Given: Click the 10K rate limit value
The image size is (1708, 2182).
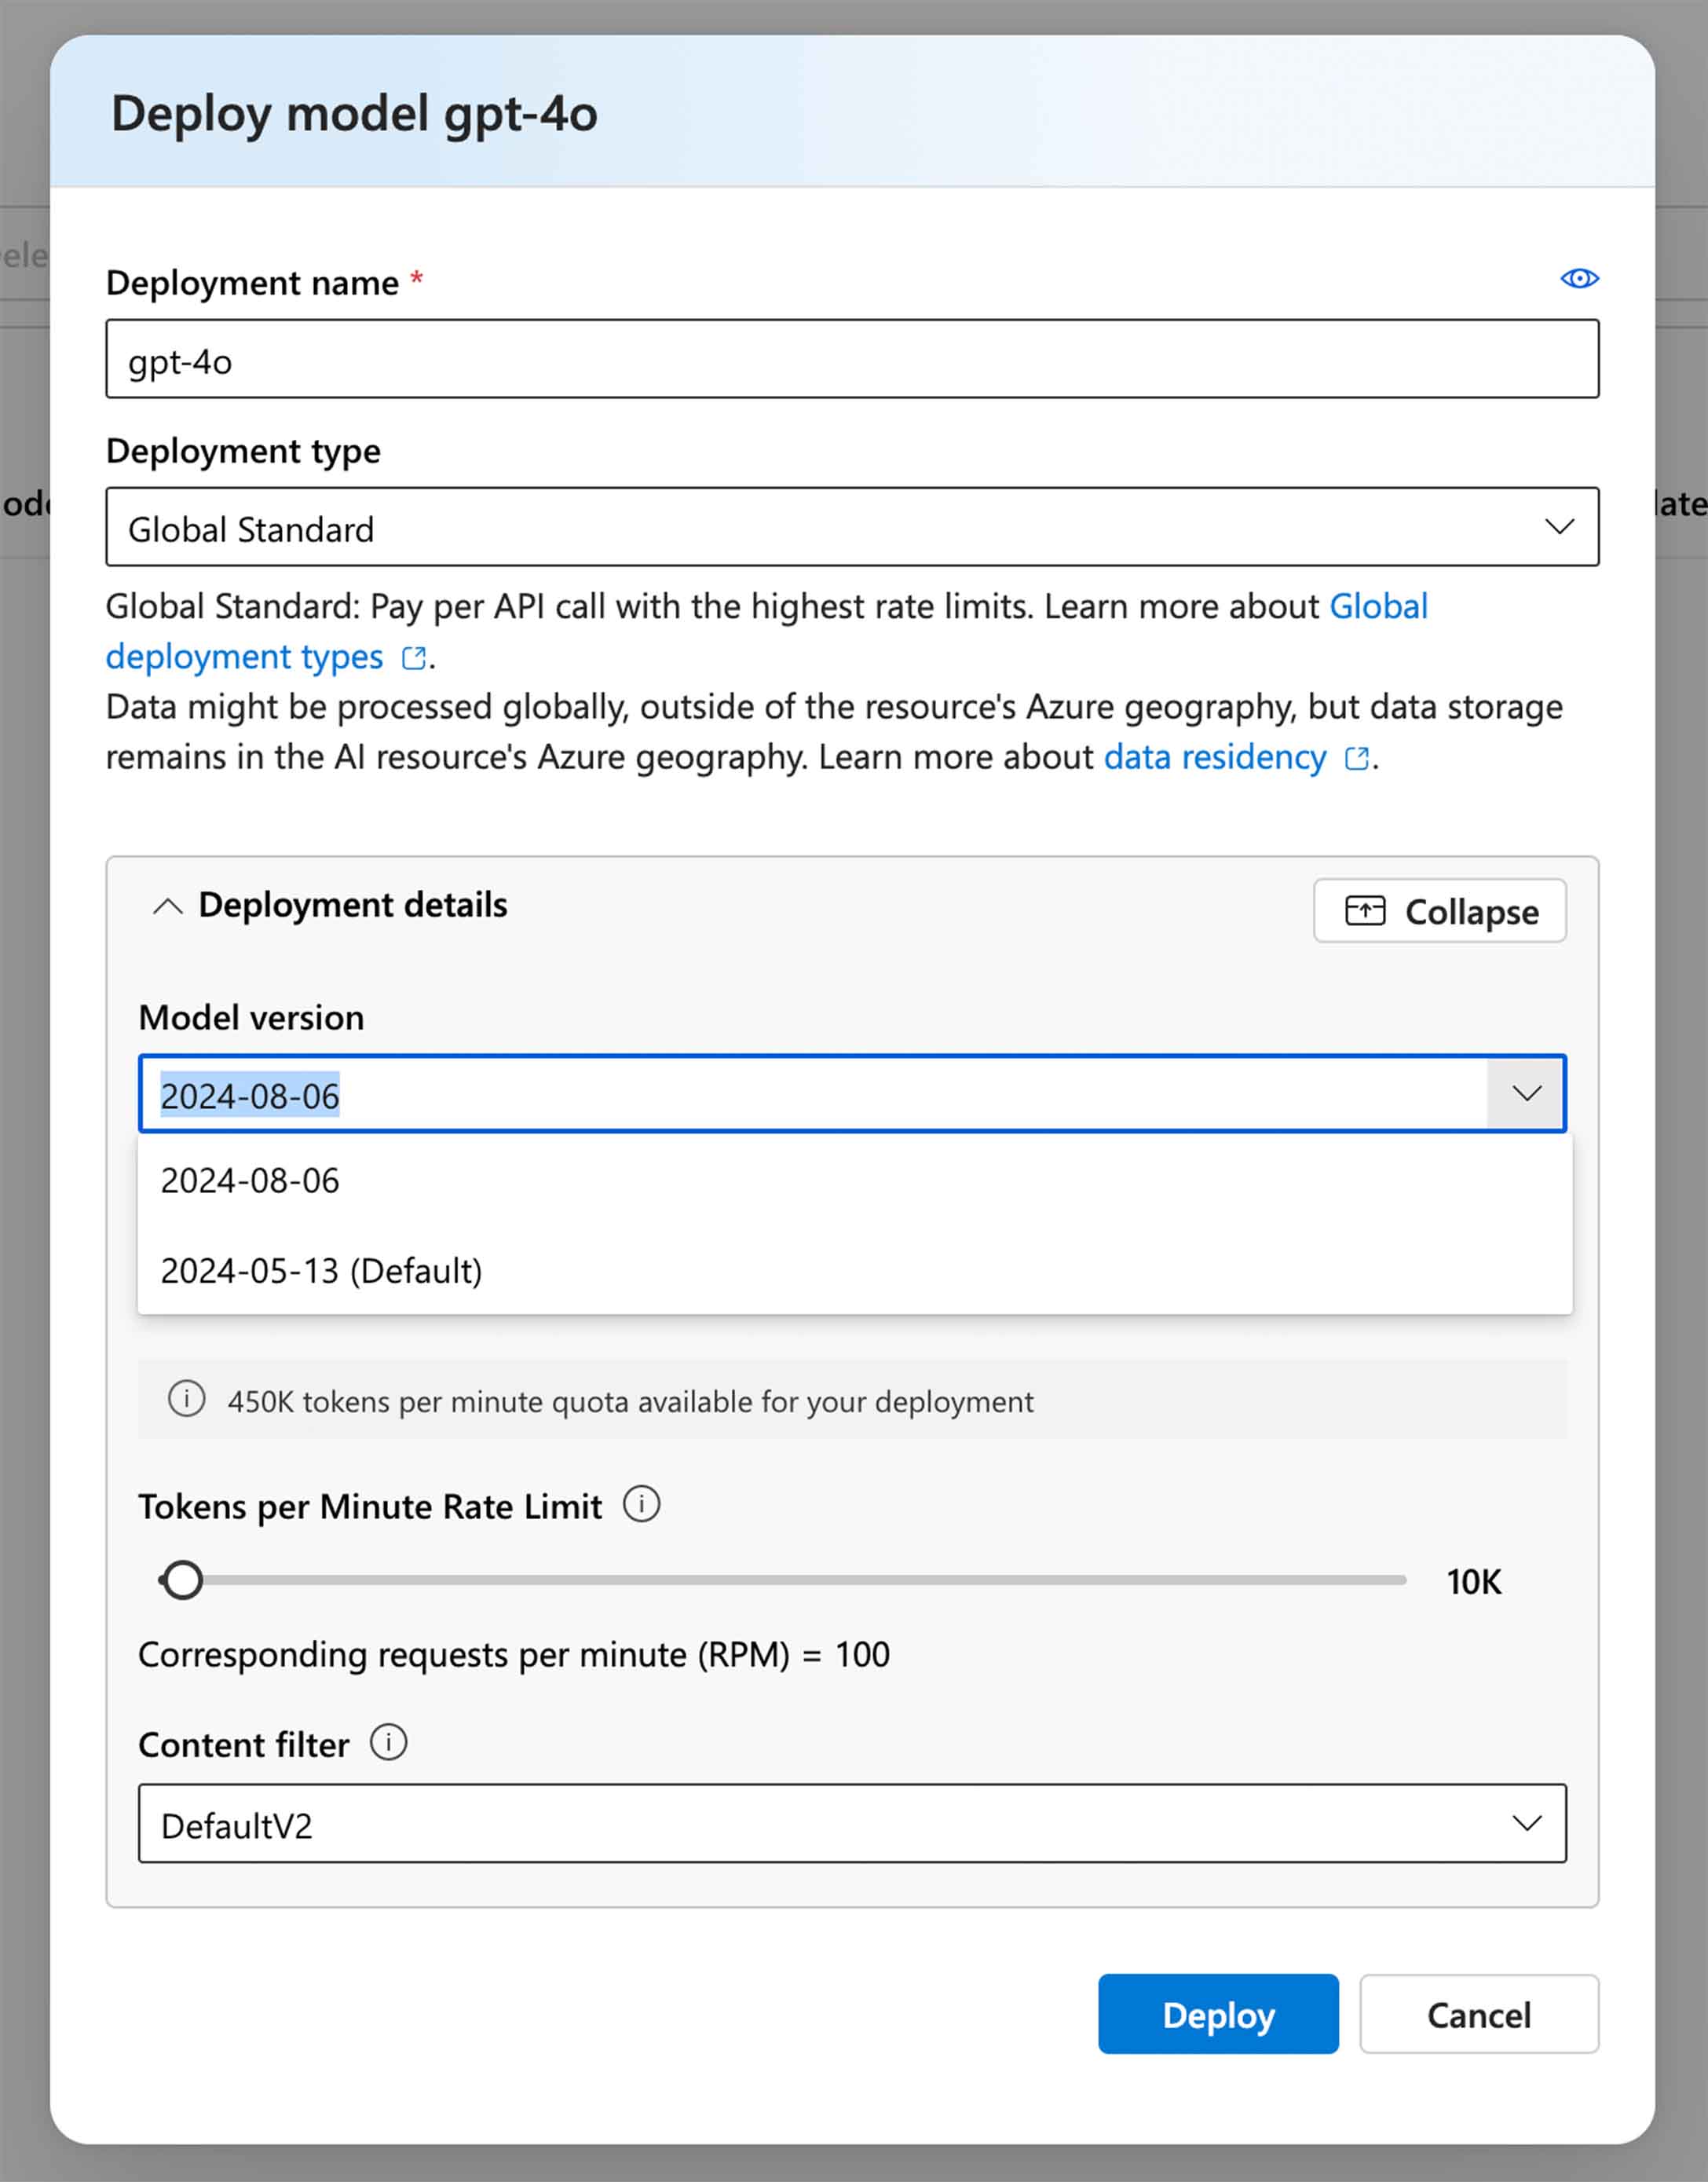Looking at the screenshot, I should pos(1474,1582).
